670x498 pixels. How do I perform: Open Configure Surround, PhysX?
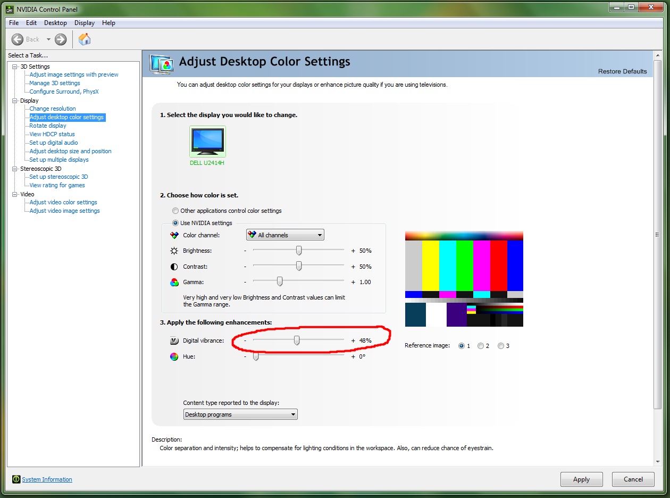click(x=64, y=92)
